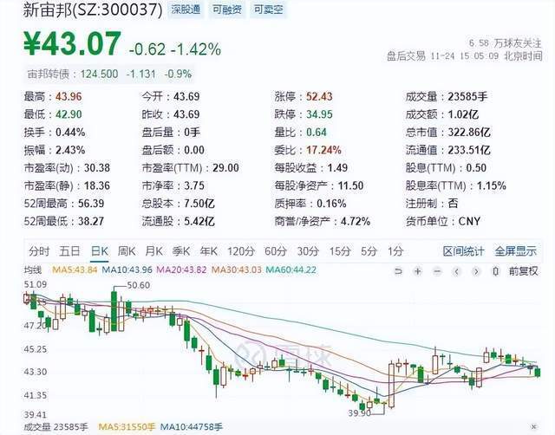The width and height of the screenshot is (555, 435).
Task: Open 区间统计 range statistics
Action: (463, 251)
